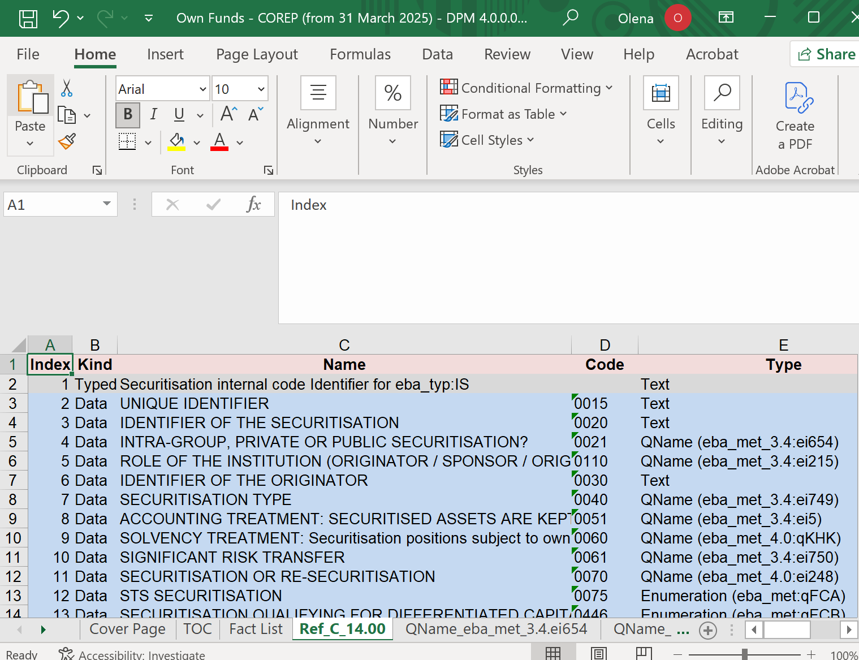Click the Save icon in title bar
The image size is (859, 660).
point(28,18)
